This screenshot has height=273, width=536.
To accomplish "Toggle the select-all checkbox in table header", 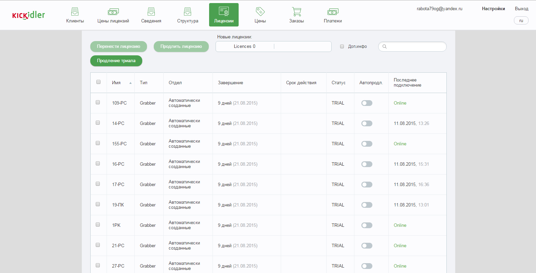I will pos(98,82).
